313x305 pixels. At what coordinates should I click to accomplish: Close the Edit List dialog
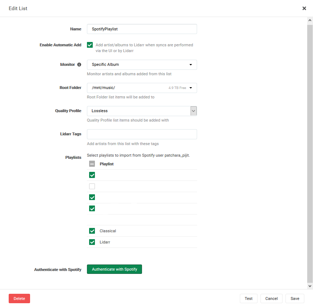click(x=304, y=8)
